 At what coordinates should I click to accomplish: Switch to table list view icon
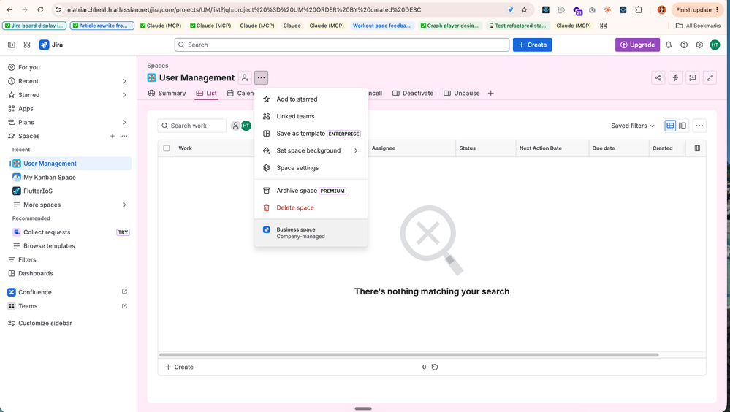[x=670, y=126]
